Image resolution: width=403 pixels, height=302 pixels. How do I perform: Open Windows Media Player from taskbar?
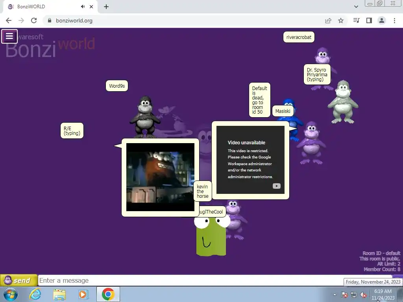click(x=83, y=294)
